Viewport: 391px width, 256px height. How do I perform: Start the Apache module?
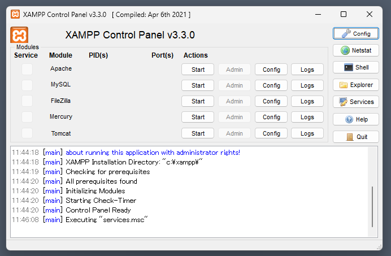pos(198,70)
